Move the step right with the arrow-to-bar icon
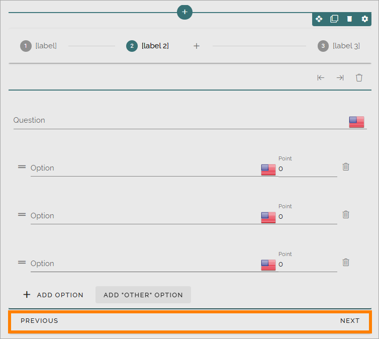 [340, 78]
